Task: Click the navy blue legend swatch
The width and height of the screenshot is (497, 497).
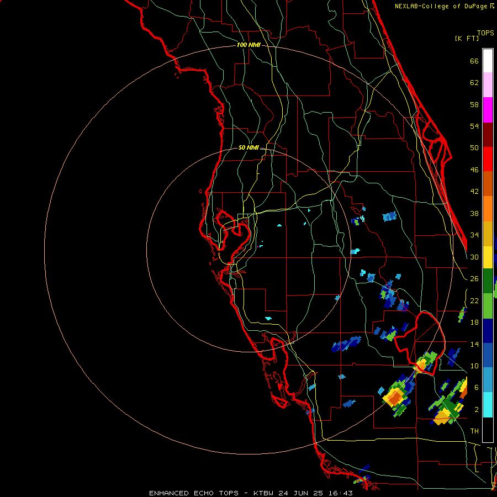Action: [488, 331]
